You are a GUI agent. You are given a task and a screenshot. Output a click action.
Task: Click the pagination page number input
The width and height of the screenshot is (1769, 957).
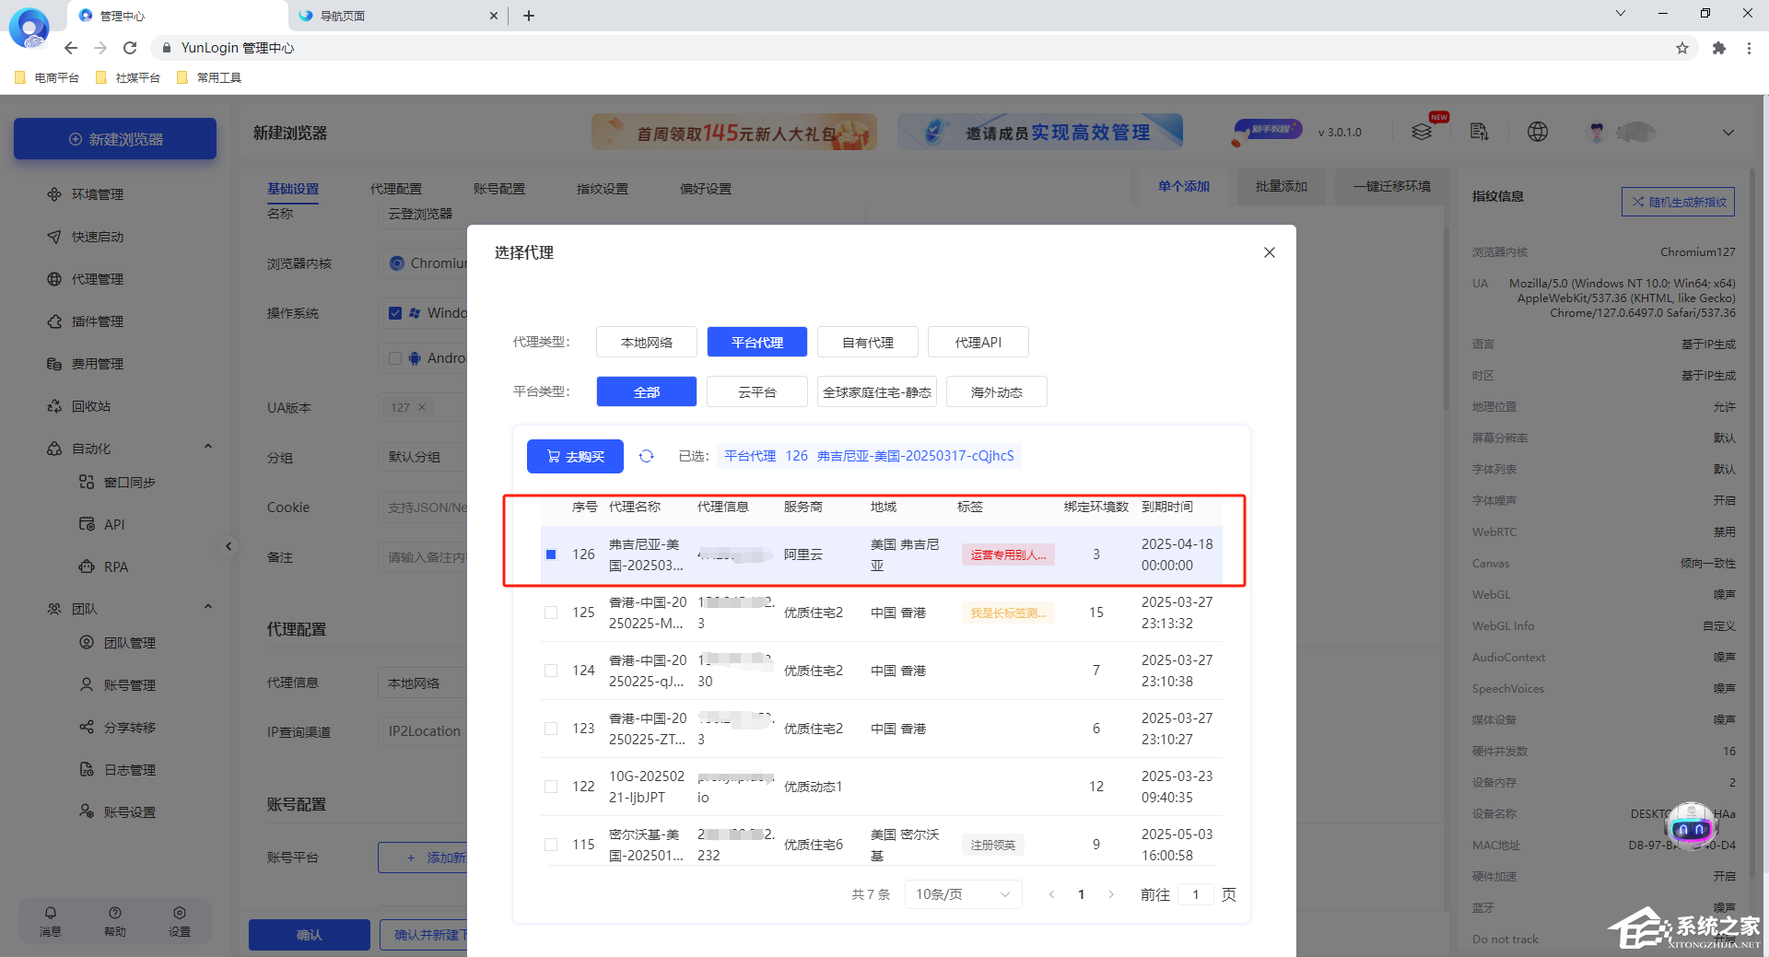pos(1195,893)
